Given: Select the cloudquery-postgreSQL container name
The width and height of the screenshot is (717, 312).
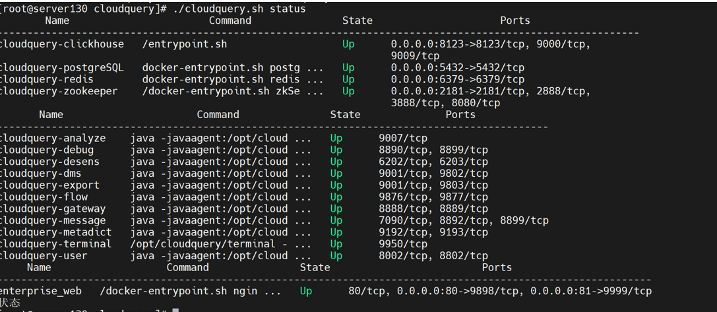Looking at the screenshot, I should tap(62, 68).
